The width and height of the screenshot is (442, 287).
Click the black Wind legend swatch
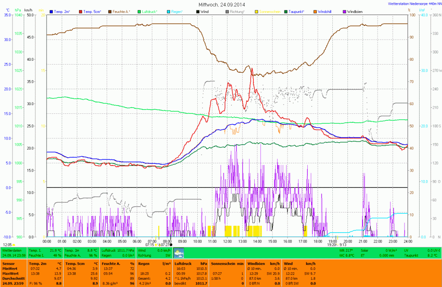tap(198, 11)
